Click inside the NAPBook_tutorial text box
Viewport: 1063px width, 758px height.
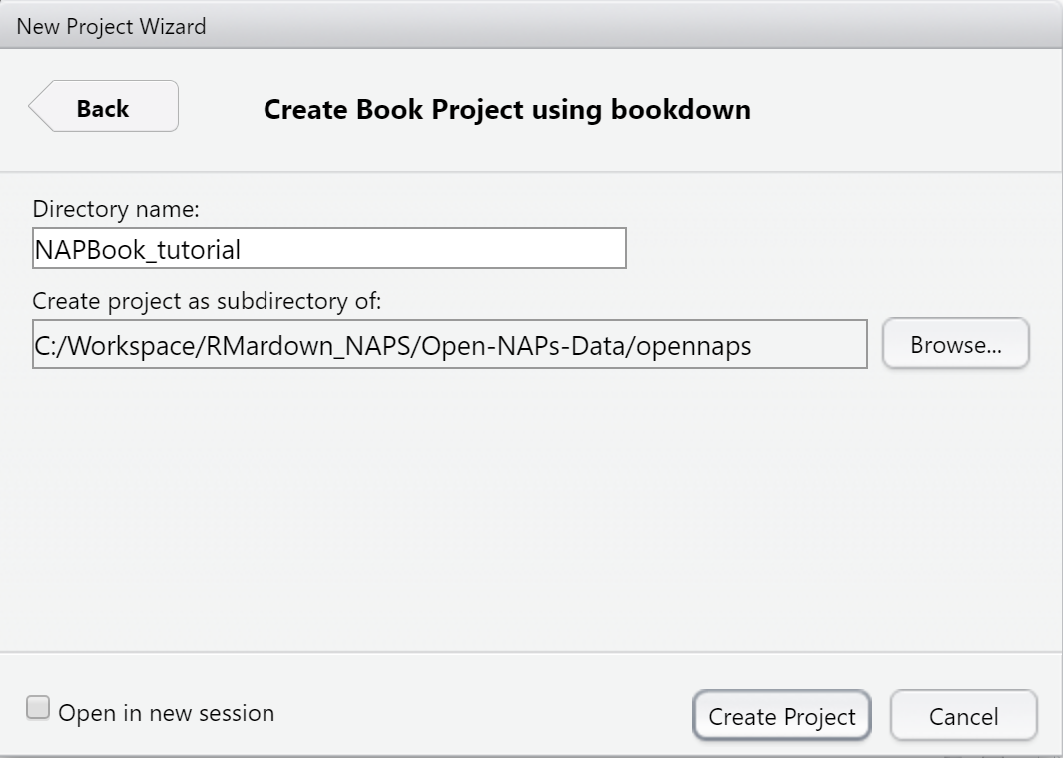pyautogui.click(x=329, y=249)
